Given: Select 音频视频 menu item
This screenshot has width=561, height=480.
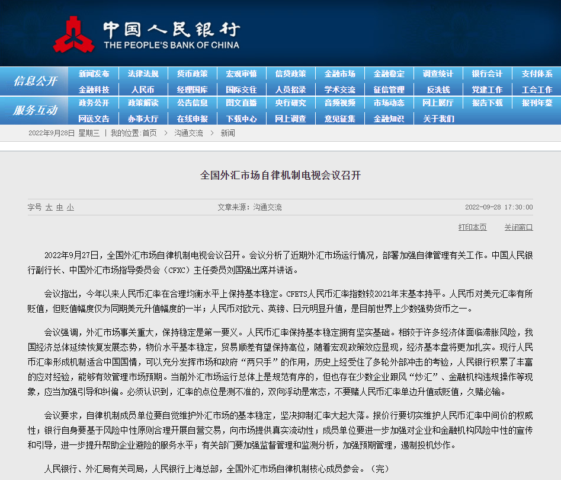Looking at the screenshot, I should pyautogui.click(x=340, y=103).
